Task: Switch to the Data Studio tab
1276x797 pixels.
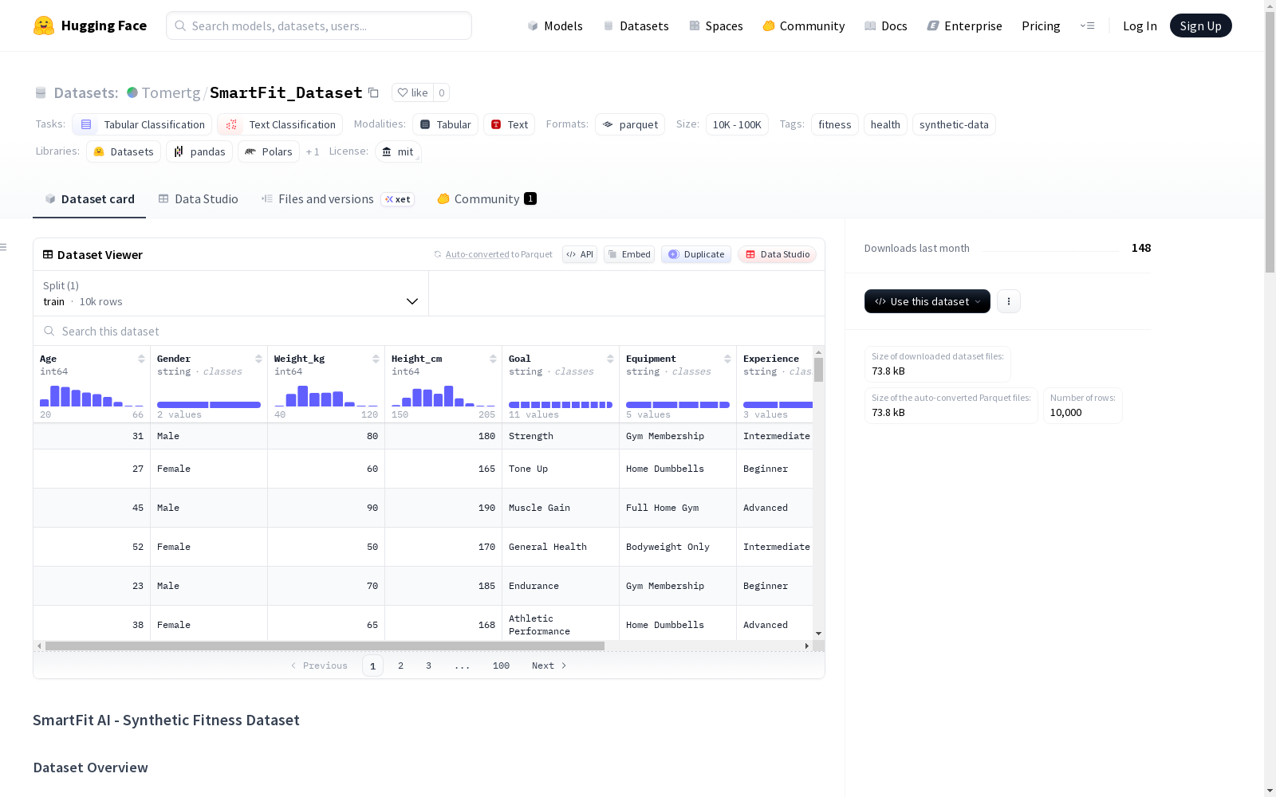Action: point(199,199)
